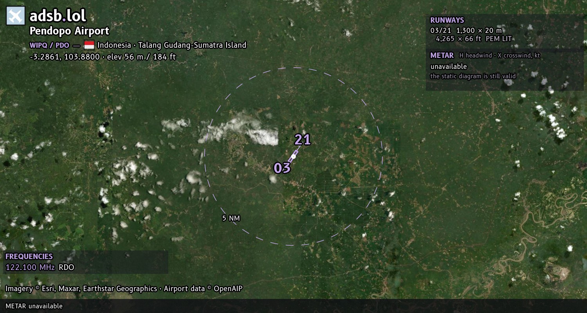The image size is (587, 313).
Task: Click the 'unavailable' METAR value
Action: (449, 67)
